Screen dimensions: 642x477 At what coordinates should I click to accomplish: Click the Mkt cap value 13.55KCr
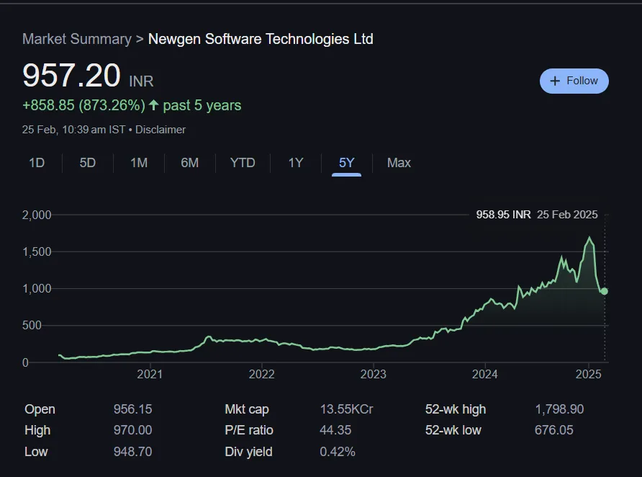coord(346,409)
